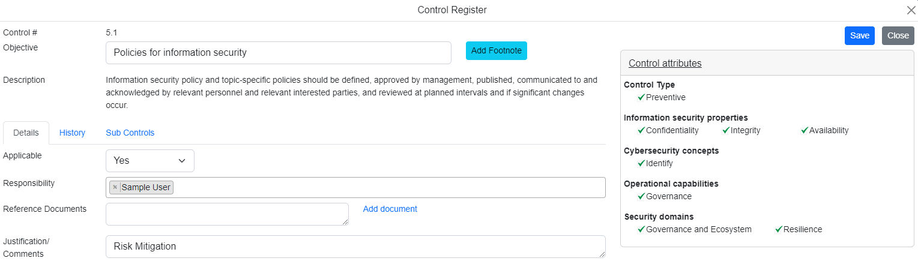Close the Control Register dialog with X icon
The width and height of the screenshot is (918, 267).
911,10
